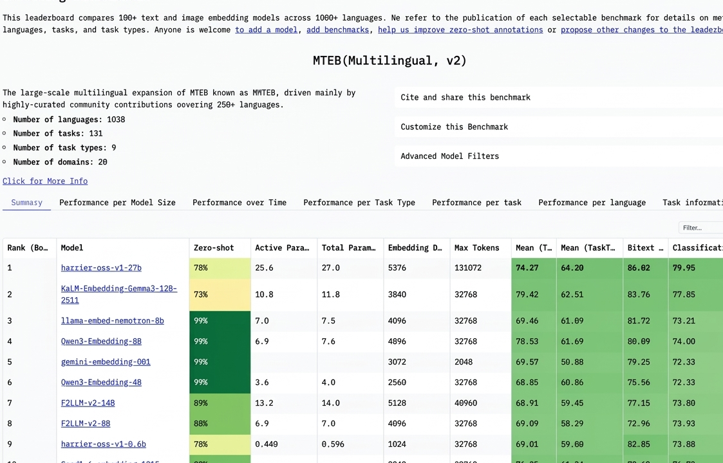Click the Filter input box above the table
723x463 pixels.
[701, 227]
